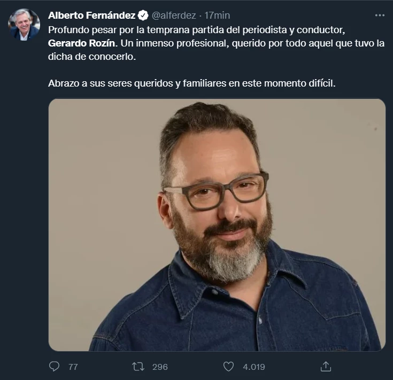Screen dimensions: 393x380
Task: Open the share menu icon
Action: [326, 367]
